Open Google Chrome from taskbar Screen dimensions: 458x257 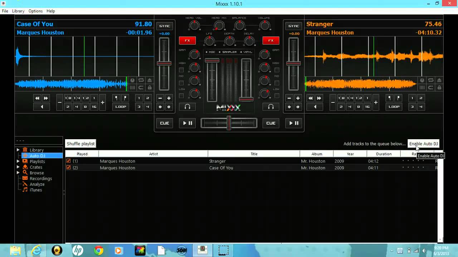[98, 251]
